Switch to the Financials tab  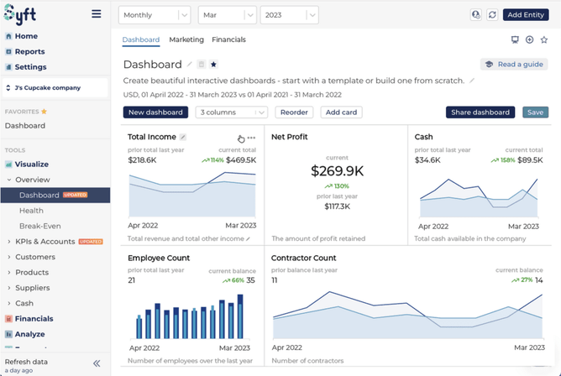pyautogui.click(x=228, y=40)
